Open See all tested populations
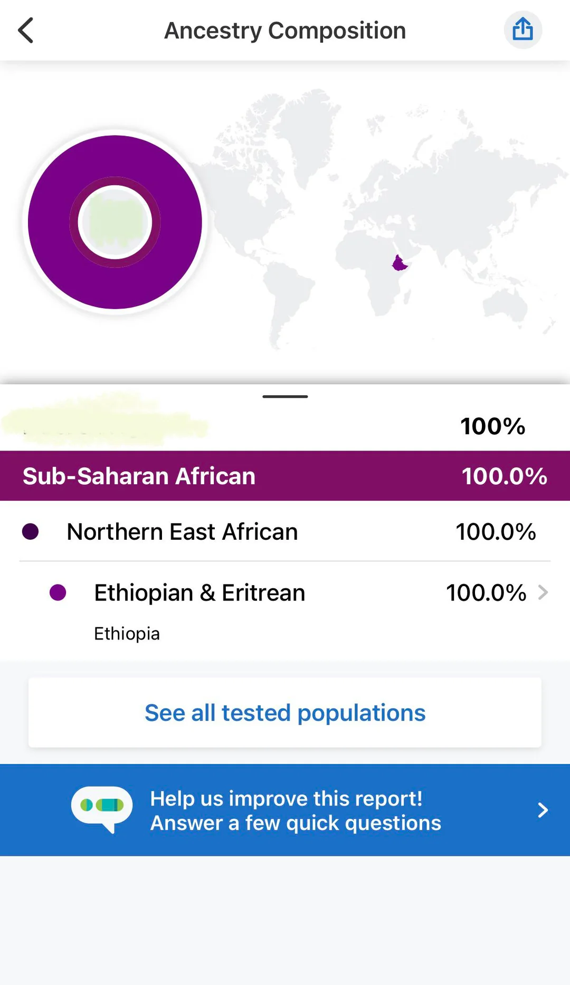This screenshot has width=570, height=985. (285, 713)
